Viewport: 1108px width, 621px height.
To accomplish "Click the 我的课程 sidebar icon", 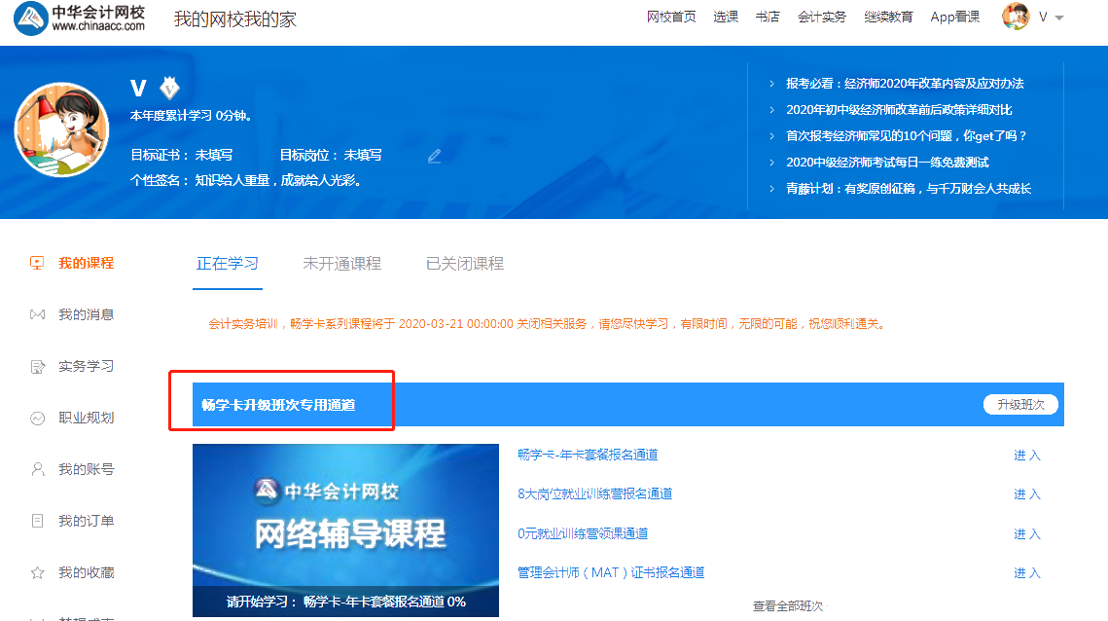I will 37,263.
